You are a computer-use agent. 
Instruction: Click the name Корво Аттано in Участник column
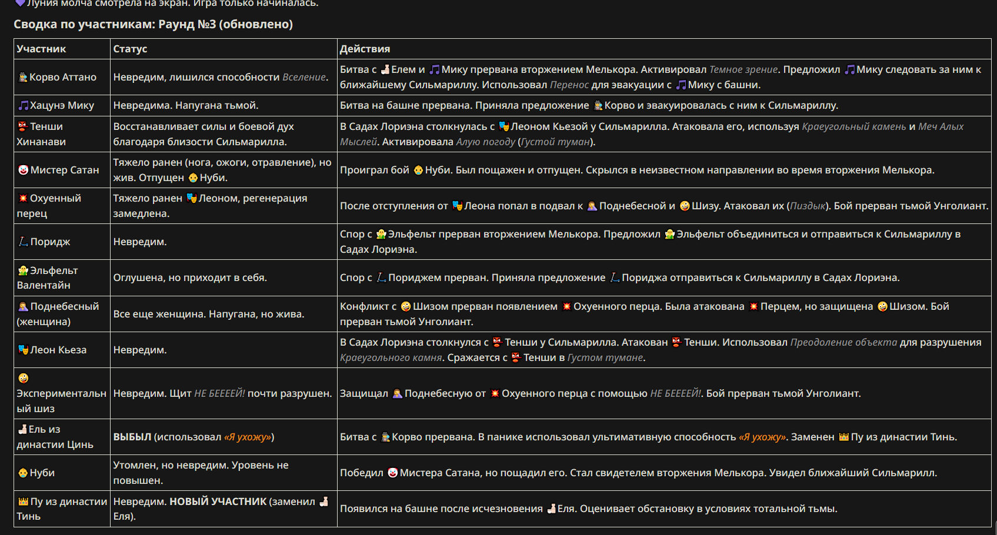tap(63, 77)
